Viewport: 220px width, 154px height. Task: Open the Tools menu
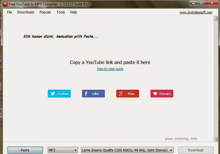click(x=61, y=12)
